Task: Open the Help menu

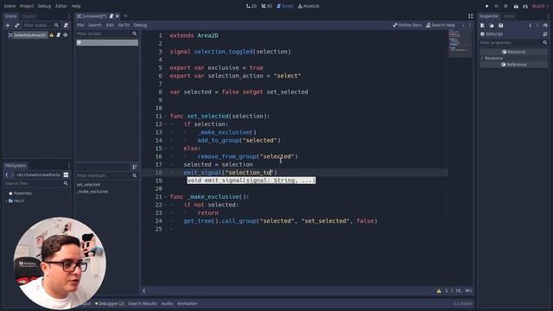Action: (76, 6)
